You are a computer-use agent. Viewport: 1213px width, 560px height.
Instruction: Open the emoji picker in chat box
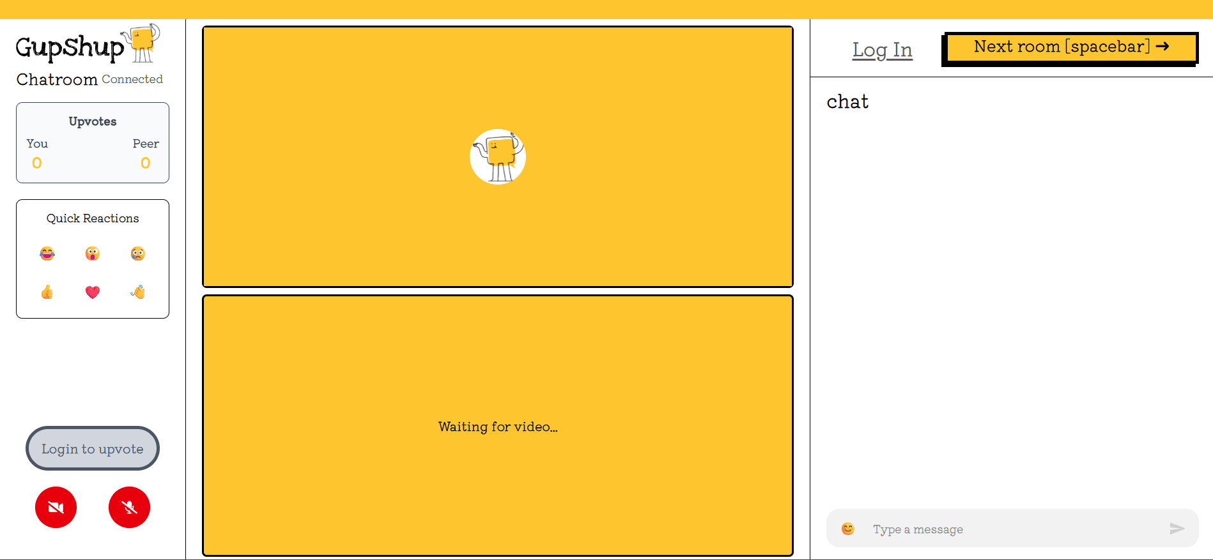point(848,529)
